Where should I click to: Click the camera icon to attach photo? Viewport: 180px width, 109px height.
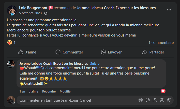(155, 100)
